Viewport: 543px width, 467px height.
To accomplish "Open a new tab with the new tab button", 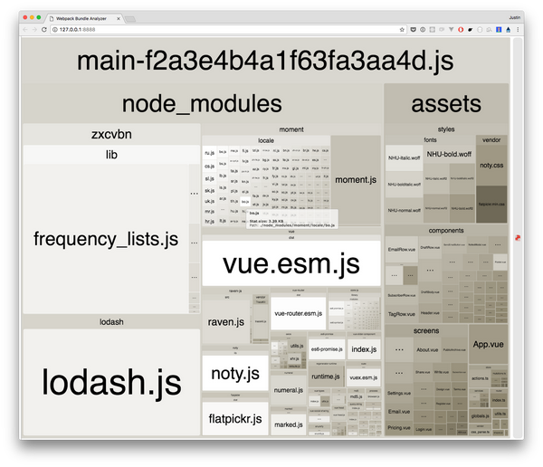I will 130,19.
